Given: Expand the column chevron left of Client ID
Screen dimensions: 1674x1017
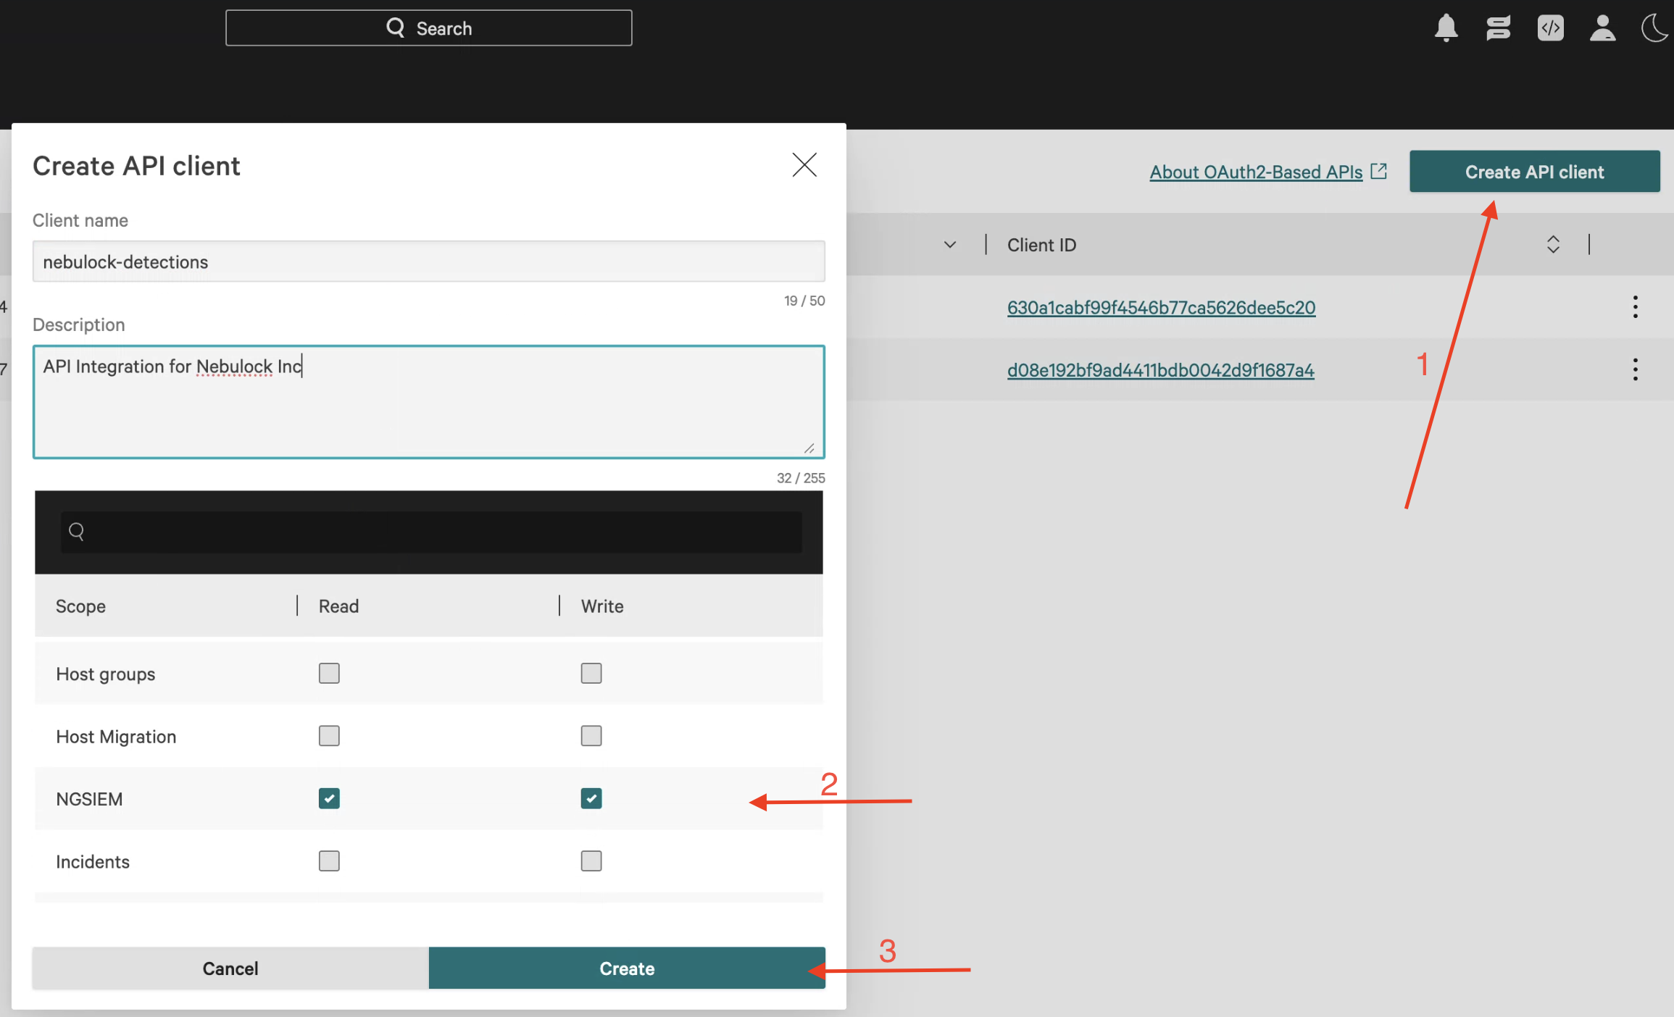Looking at the screenshot, I should 950,245.
